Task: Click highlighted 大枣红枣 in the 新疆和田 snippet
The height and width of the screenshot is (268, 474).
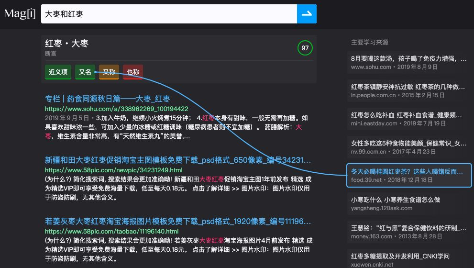Action: (211, 179)
